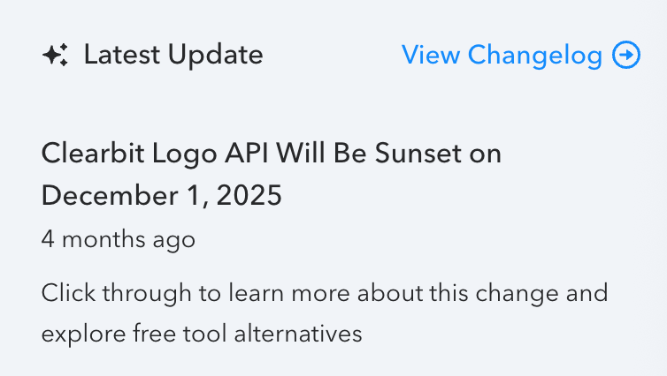Click the circled arrow icon after View Changelog
Screen dimensions: 667x376
(626, 56)
